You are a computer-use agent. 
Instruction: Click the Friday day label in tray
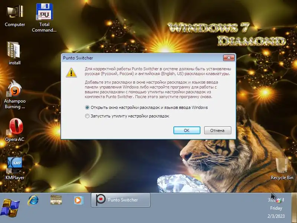tap(276, 208)
